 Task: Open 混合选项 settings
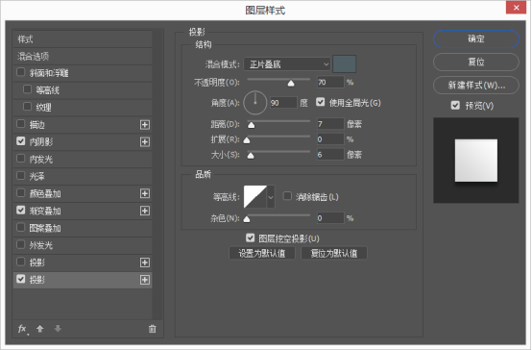point(83,57)
